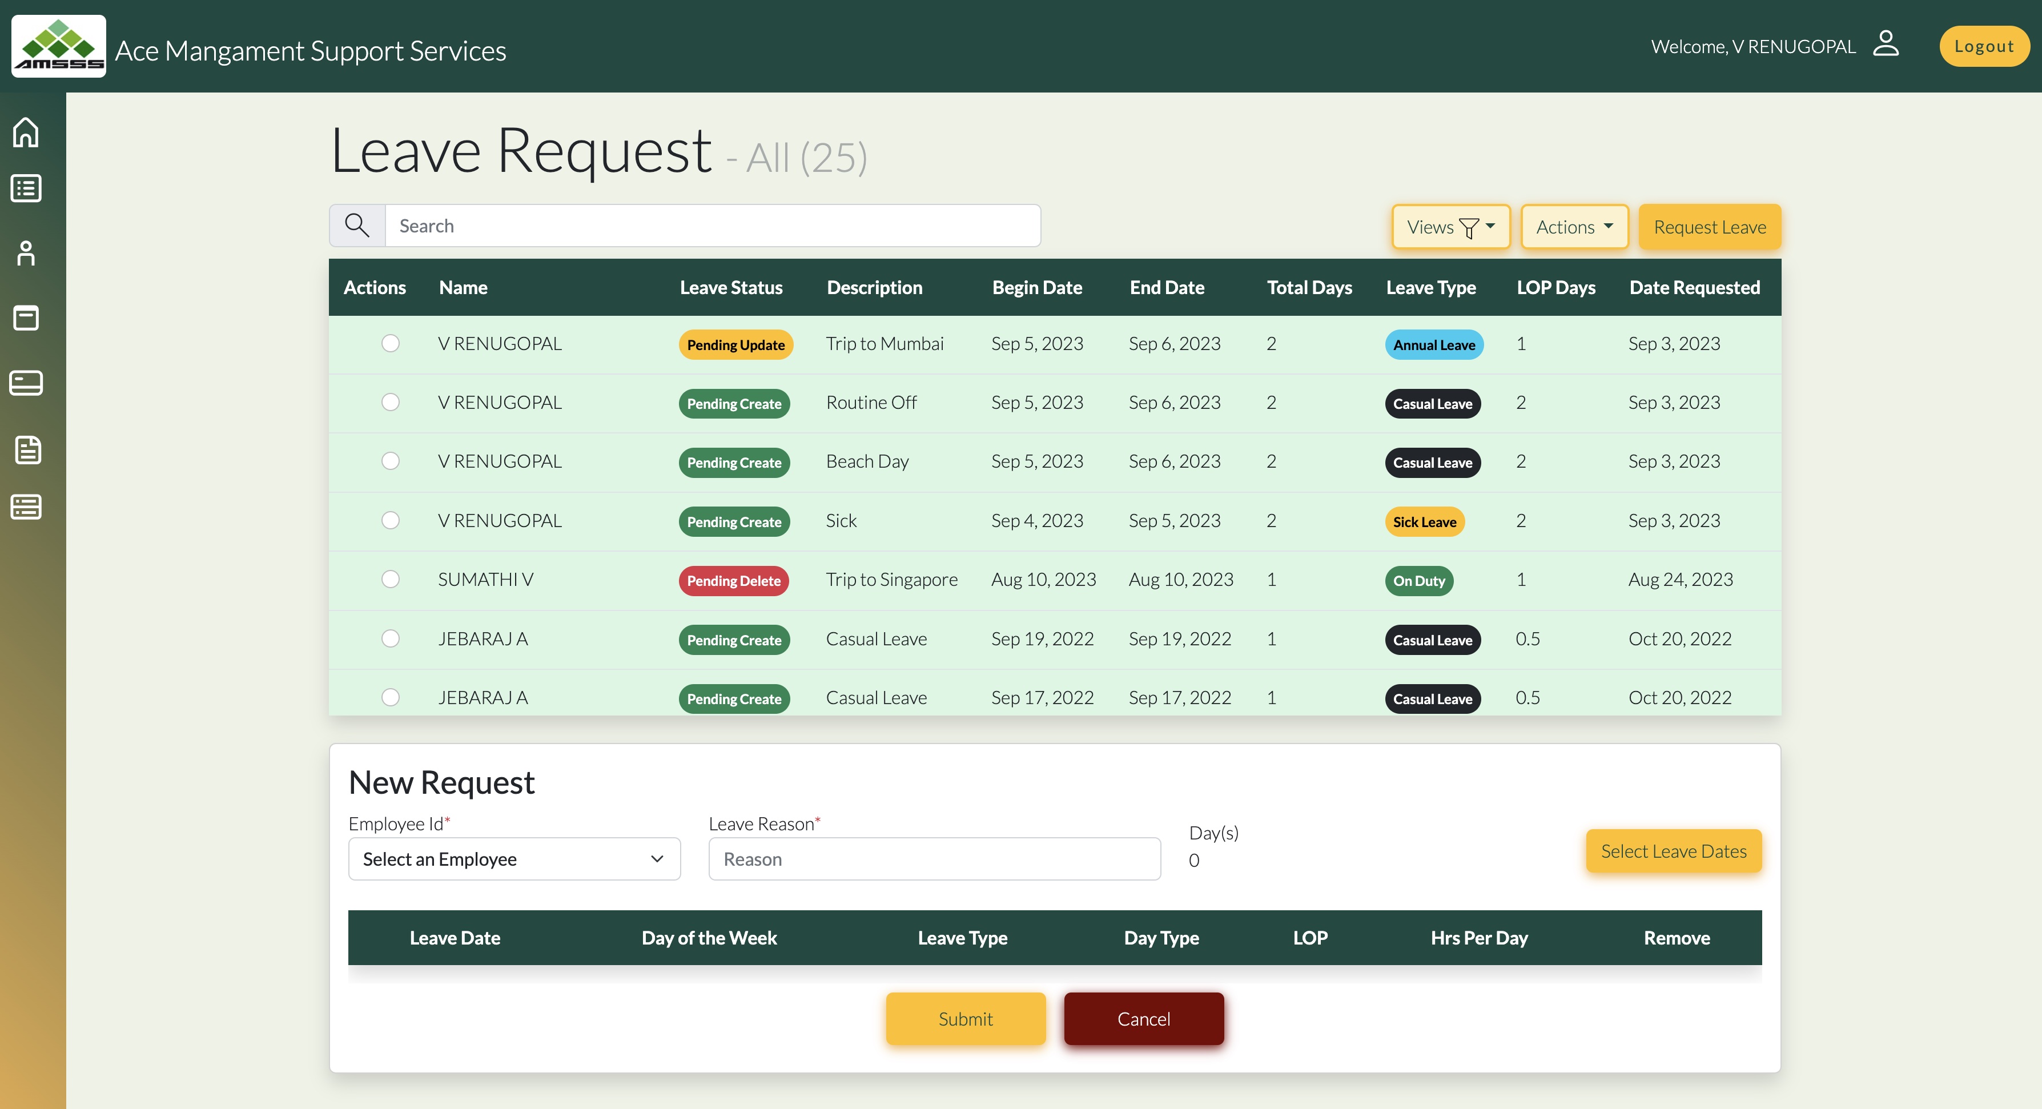Click the Leave Status column header
The image size is (2042, 1109).
point(730,288)
